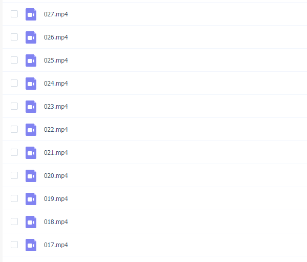
Task: Select the checkbox for 026.mp4
Action: [x=14, y=37]
